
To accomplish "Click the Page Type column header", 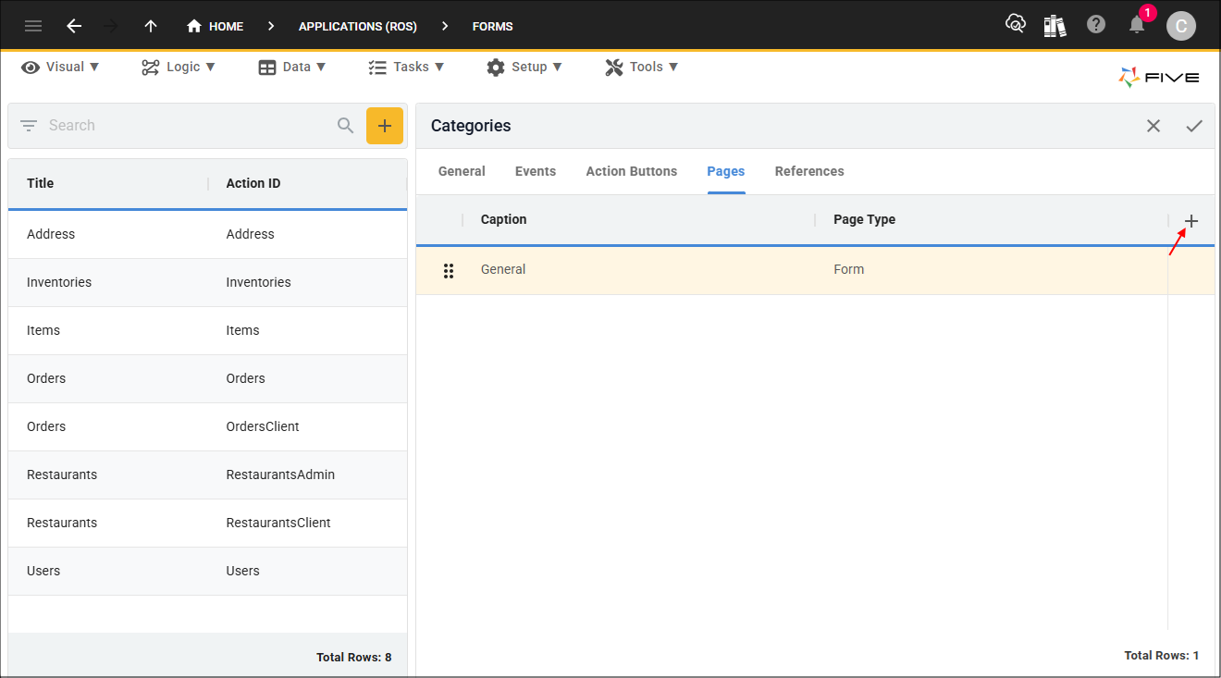I will click(864, 219).
